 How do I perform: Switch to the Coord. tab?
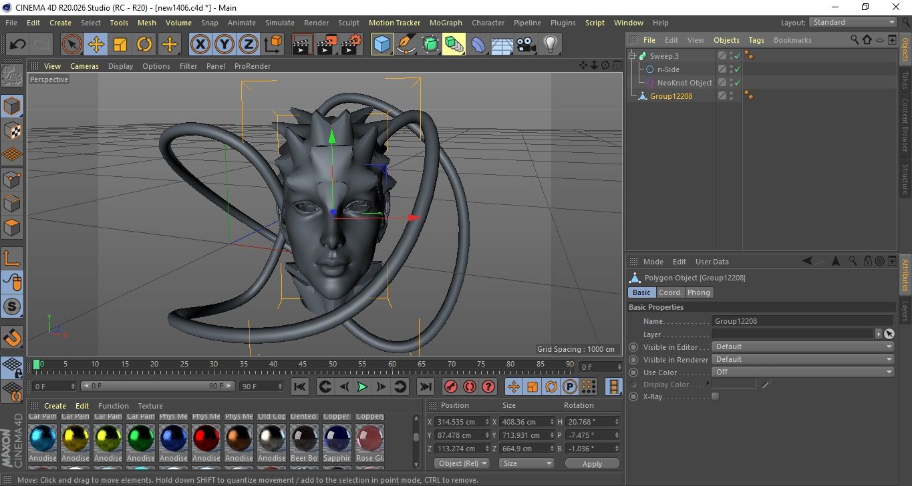670,292
